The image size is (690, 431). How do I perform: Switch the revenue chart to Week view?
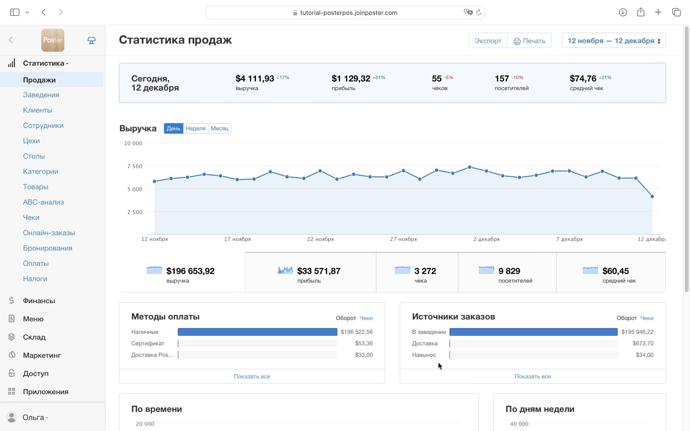coord(195,129)
